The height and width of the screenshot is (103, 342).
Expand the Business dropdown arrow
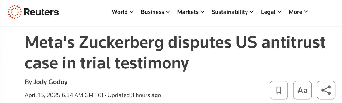[x=168, y=12]
